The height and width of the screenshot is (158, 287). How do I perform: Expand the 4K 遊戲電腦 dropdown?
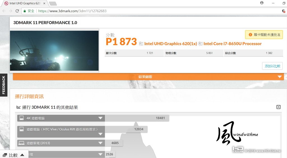[100, 118]
